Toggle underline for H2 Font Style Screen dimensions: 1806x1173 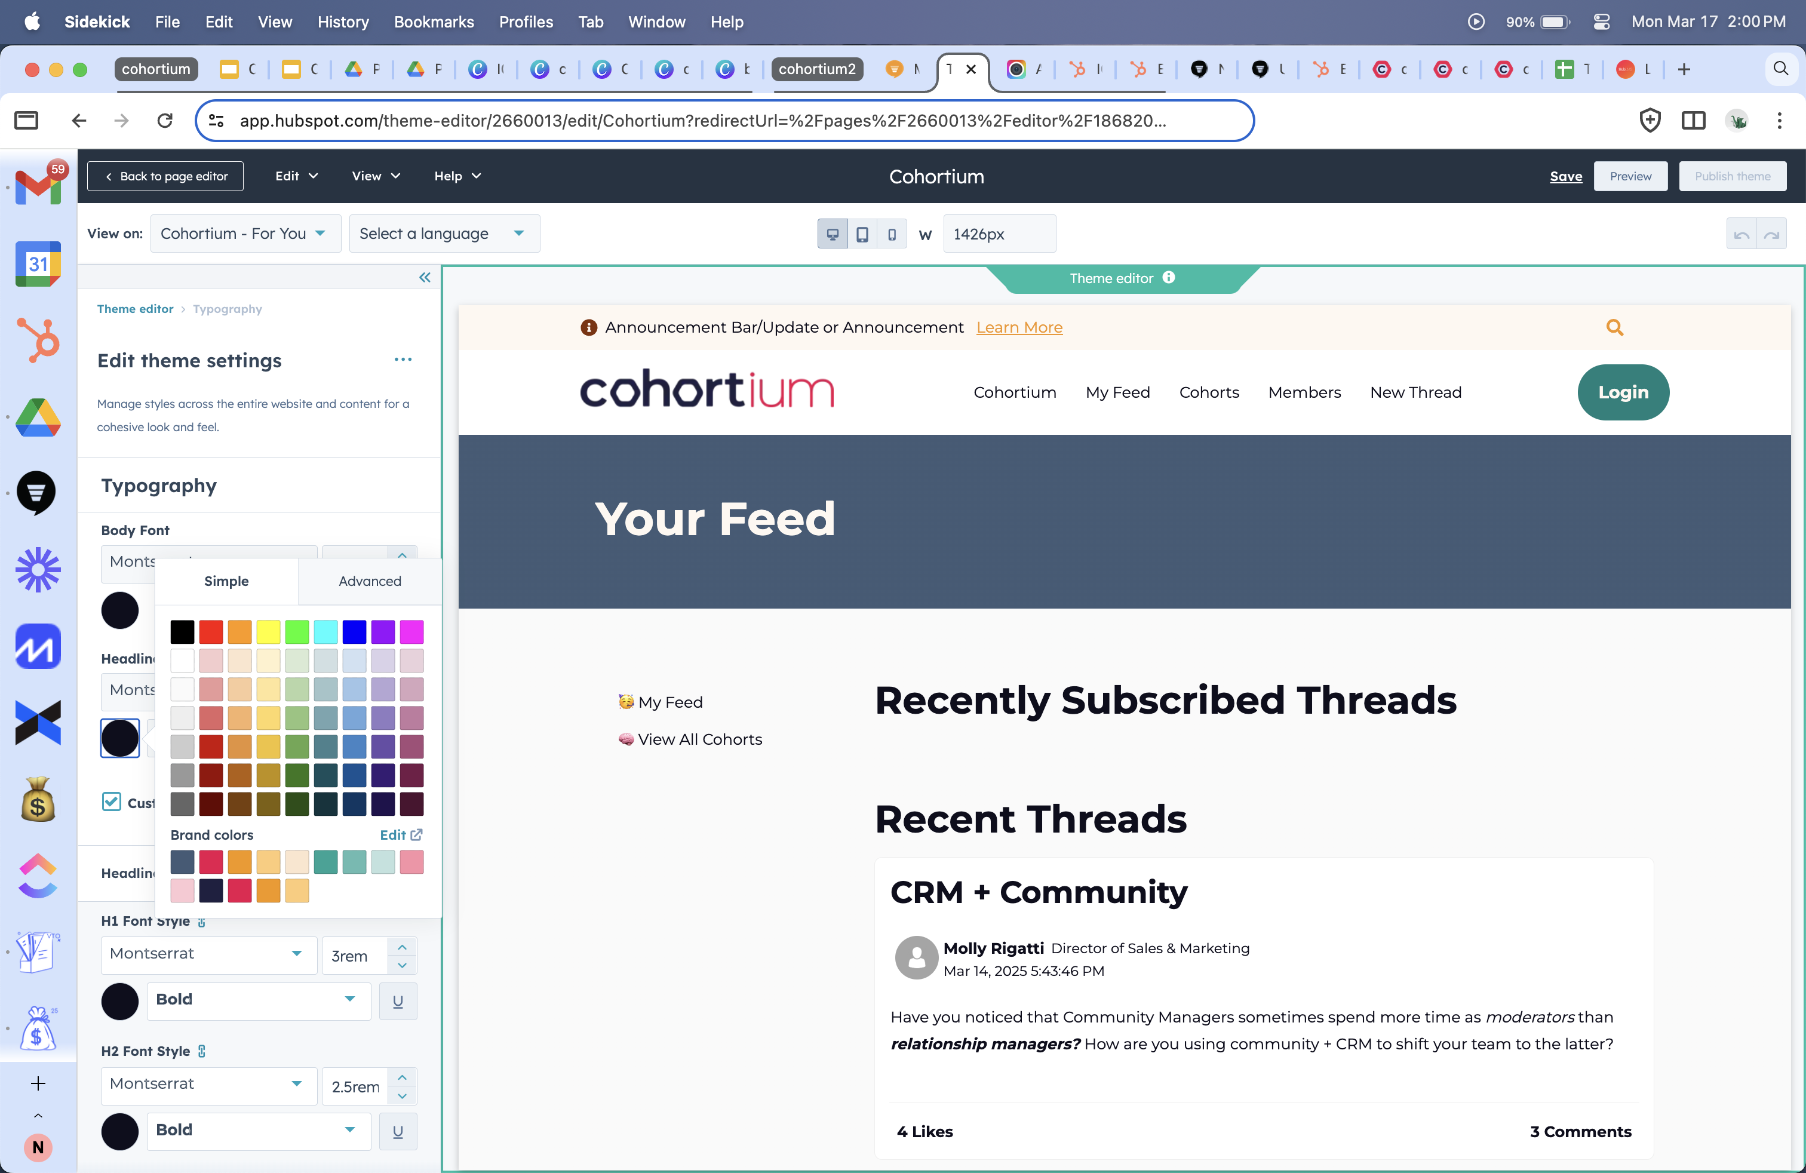pyautogui.click(x=398, y=1132)
